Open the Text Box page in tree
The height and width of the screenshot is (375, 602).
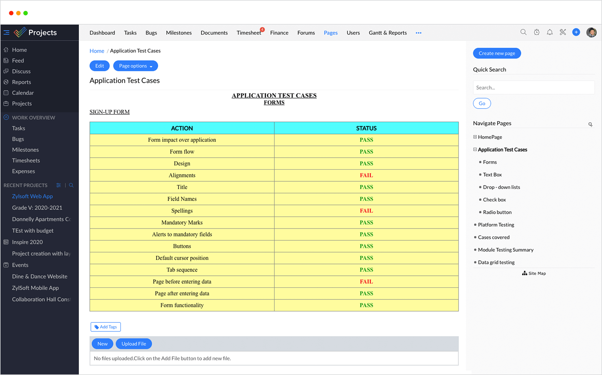click(x=492, y=174)
